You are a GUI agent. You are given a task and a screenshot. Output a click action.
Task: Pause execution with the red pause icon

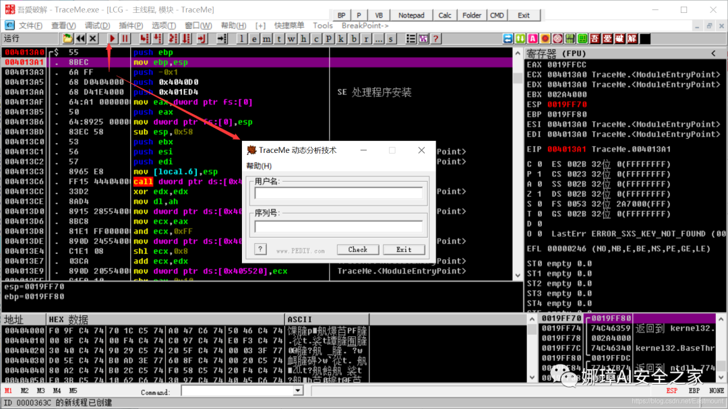125,38
